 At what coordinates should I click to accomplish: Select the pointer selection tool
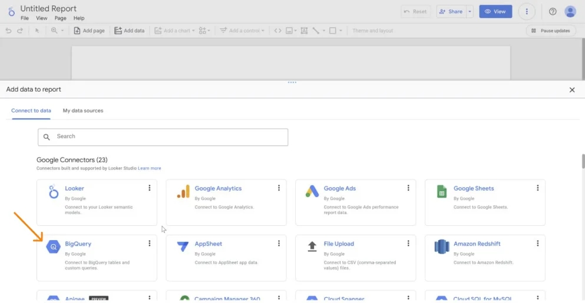tap(37, 31)
